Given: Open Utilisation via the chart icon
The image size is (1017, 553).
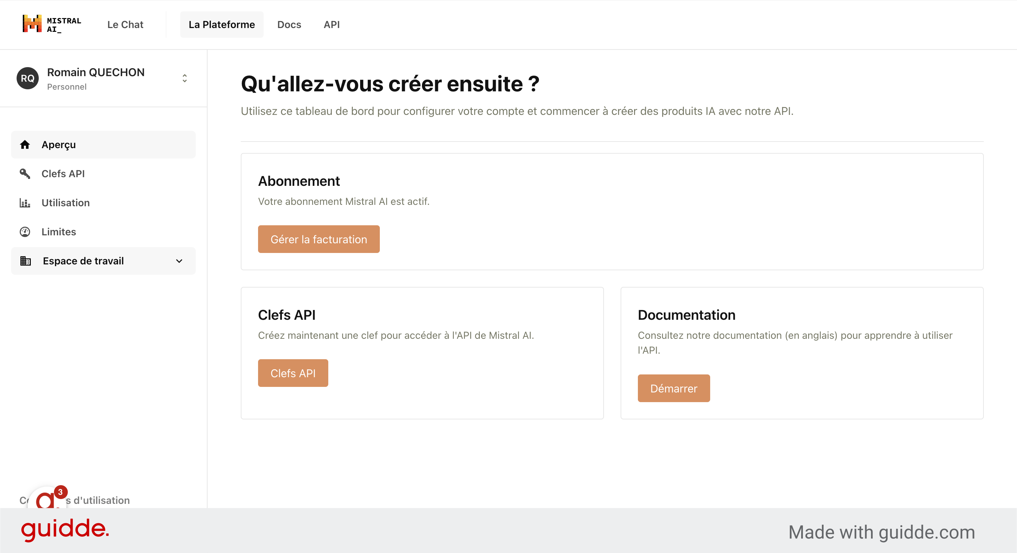Looking at the screenshot, I should point(25,203).
